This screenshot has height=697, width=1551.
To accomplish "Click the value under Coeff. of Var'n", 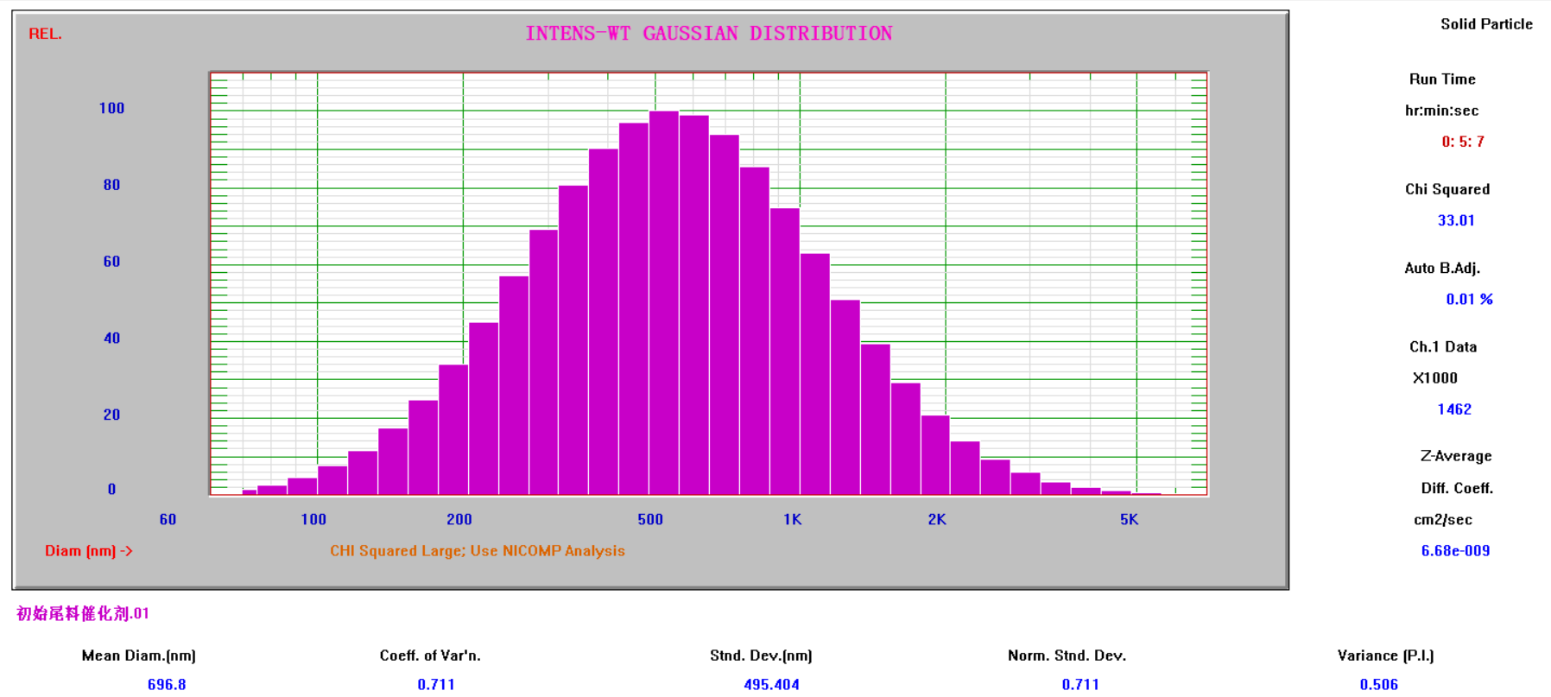I will [x=436, y=684].
